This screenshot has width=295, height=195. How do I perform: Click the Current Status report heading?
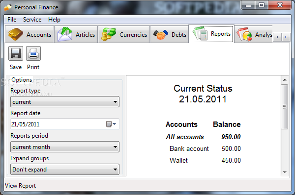click(x=203, y=89)
